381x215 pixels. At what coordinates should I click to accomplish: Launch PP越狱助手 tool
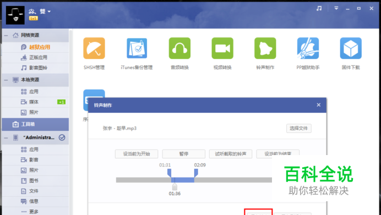(308, 48)
